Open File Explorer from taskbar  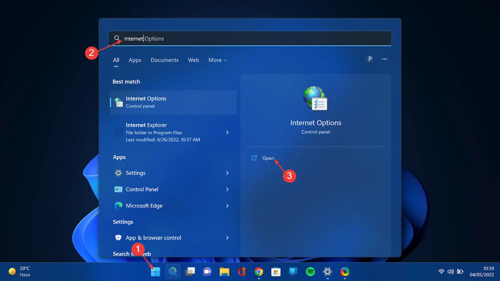(x=224, y=272)
